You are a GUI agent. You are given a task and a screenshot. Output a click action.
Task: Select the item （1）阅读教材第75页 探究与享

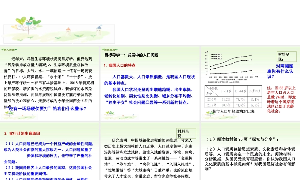[x=242, y=139]
